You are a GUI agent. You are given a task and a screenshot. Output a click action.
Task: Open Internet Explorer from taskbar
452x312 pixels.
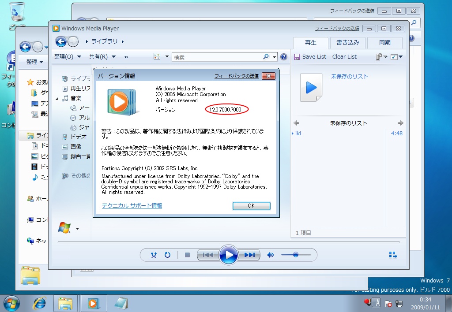pyautogui.click(x=40, y=303)
